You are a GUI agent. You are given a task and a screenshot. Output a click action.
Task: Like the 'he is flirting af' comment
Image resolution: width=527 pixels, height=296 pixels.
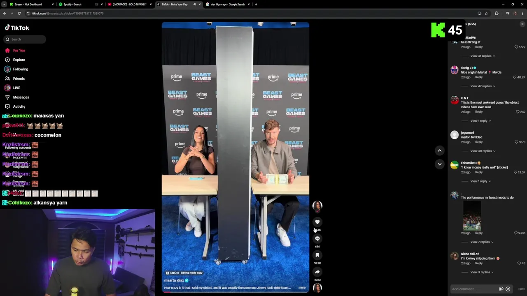(516, 47)
